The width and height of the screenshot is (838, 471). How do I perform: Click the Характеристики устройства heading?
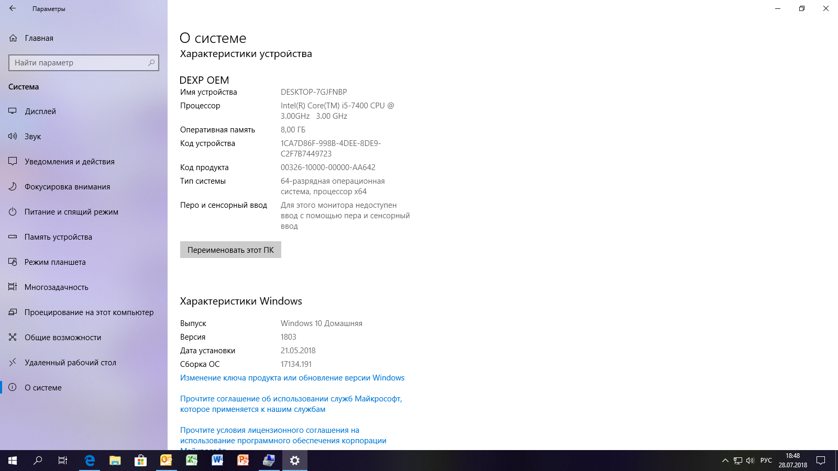coord(246,54)
